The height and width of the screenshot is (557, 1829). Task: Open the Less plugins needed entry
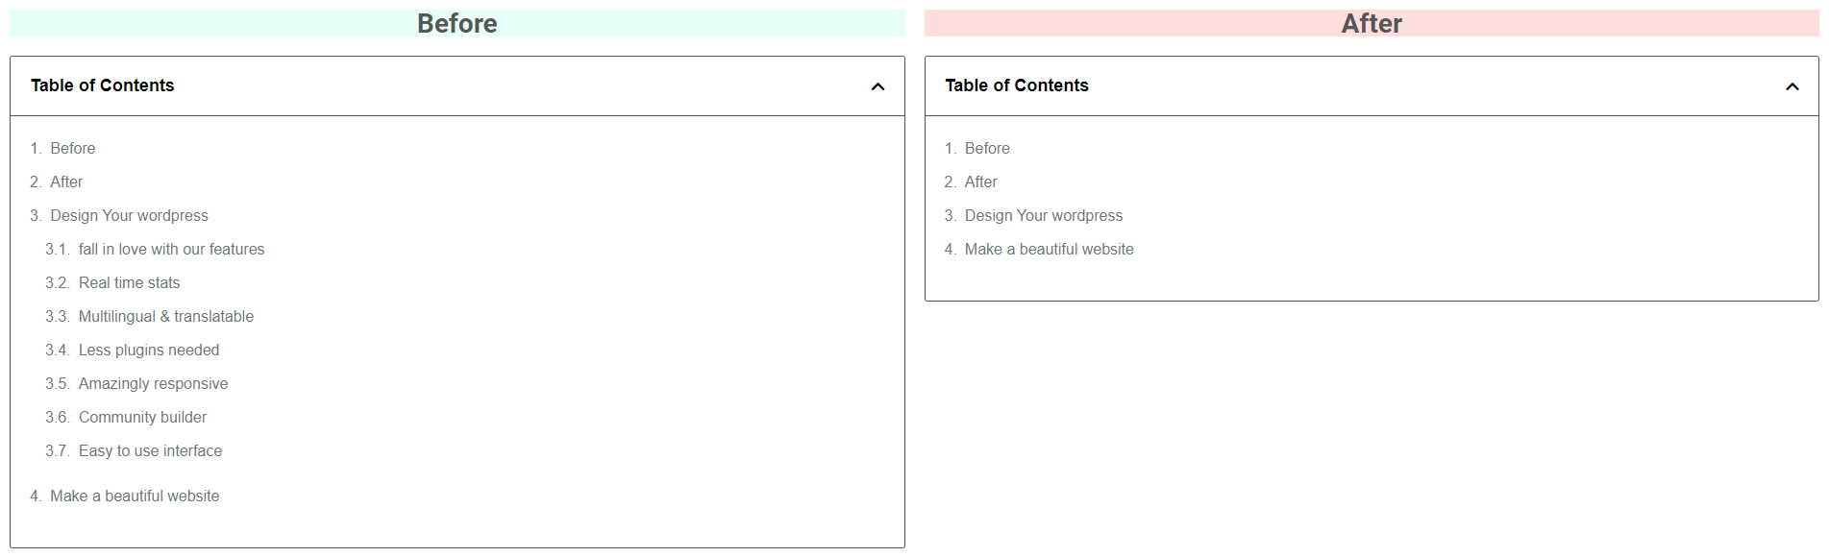(148, 350)
